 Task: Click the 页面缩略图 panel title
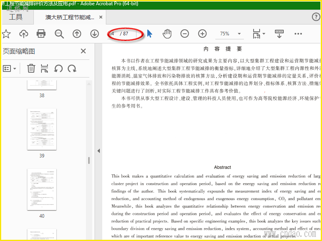tap(19, 51)
